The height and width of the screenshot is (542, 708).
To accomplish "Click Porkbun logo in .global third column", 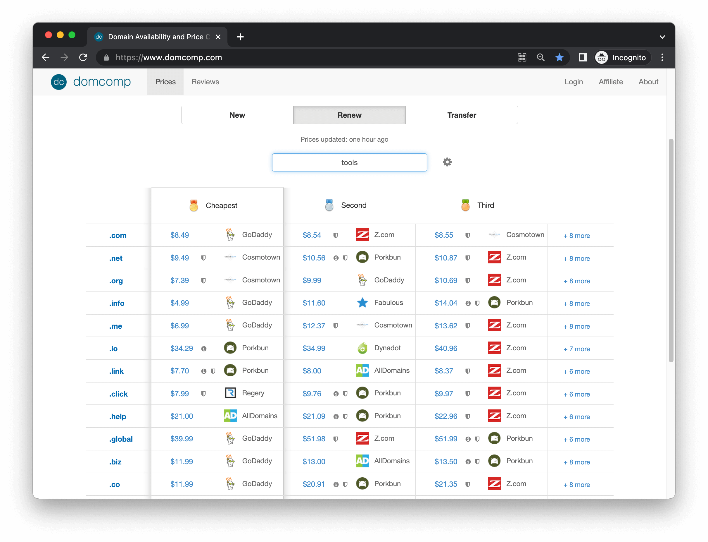I will click(494, 438).
